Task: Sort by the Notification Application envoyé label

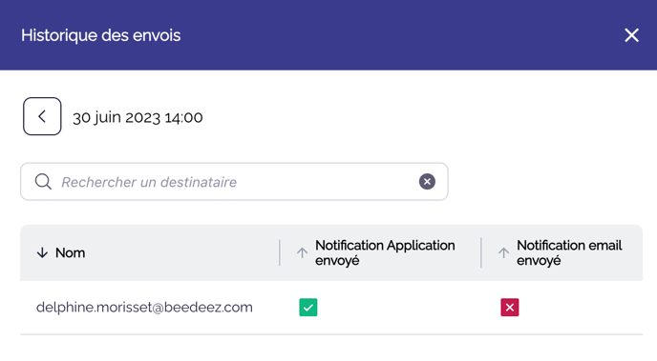Action: (x=385, y=252)
